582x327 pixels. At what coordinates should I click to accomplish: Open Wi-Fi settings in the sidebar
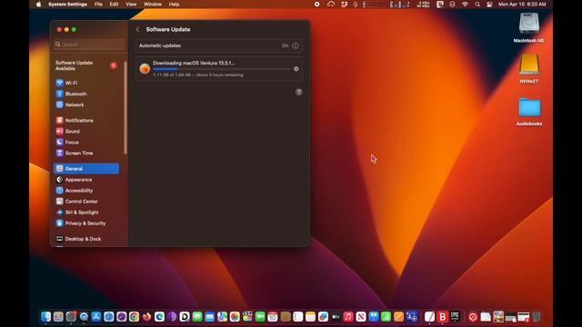[86, 83]
